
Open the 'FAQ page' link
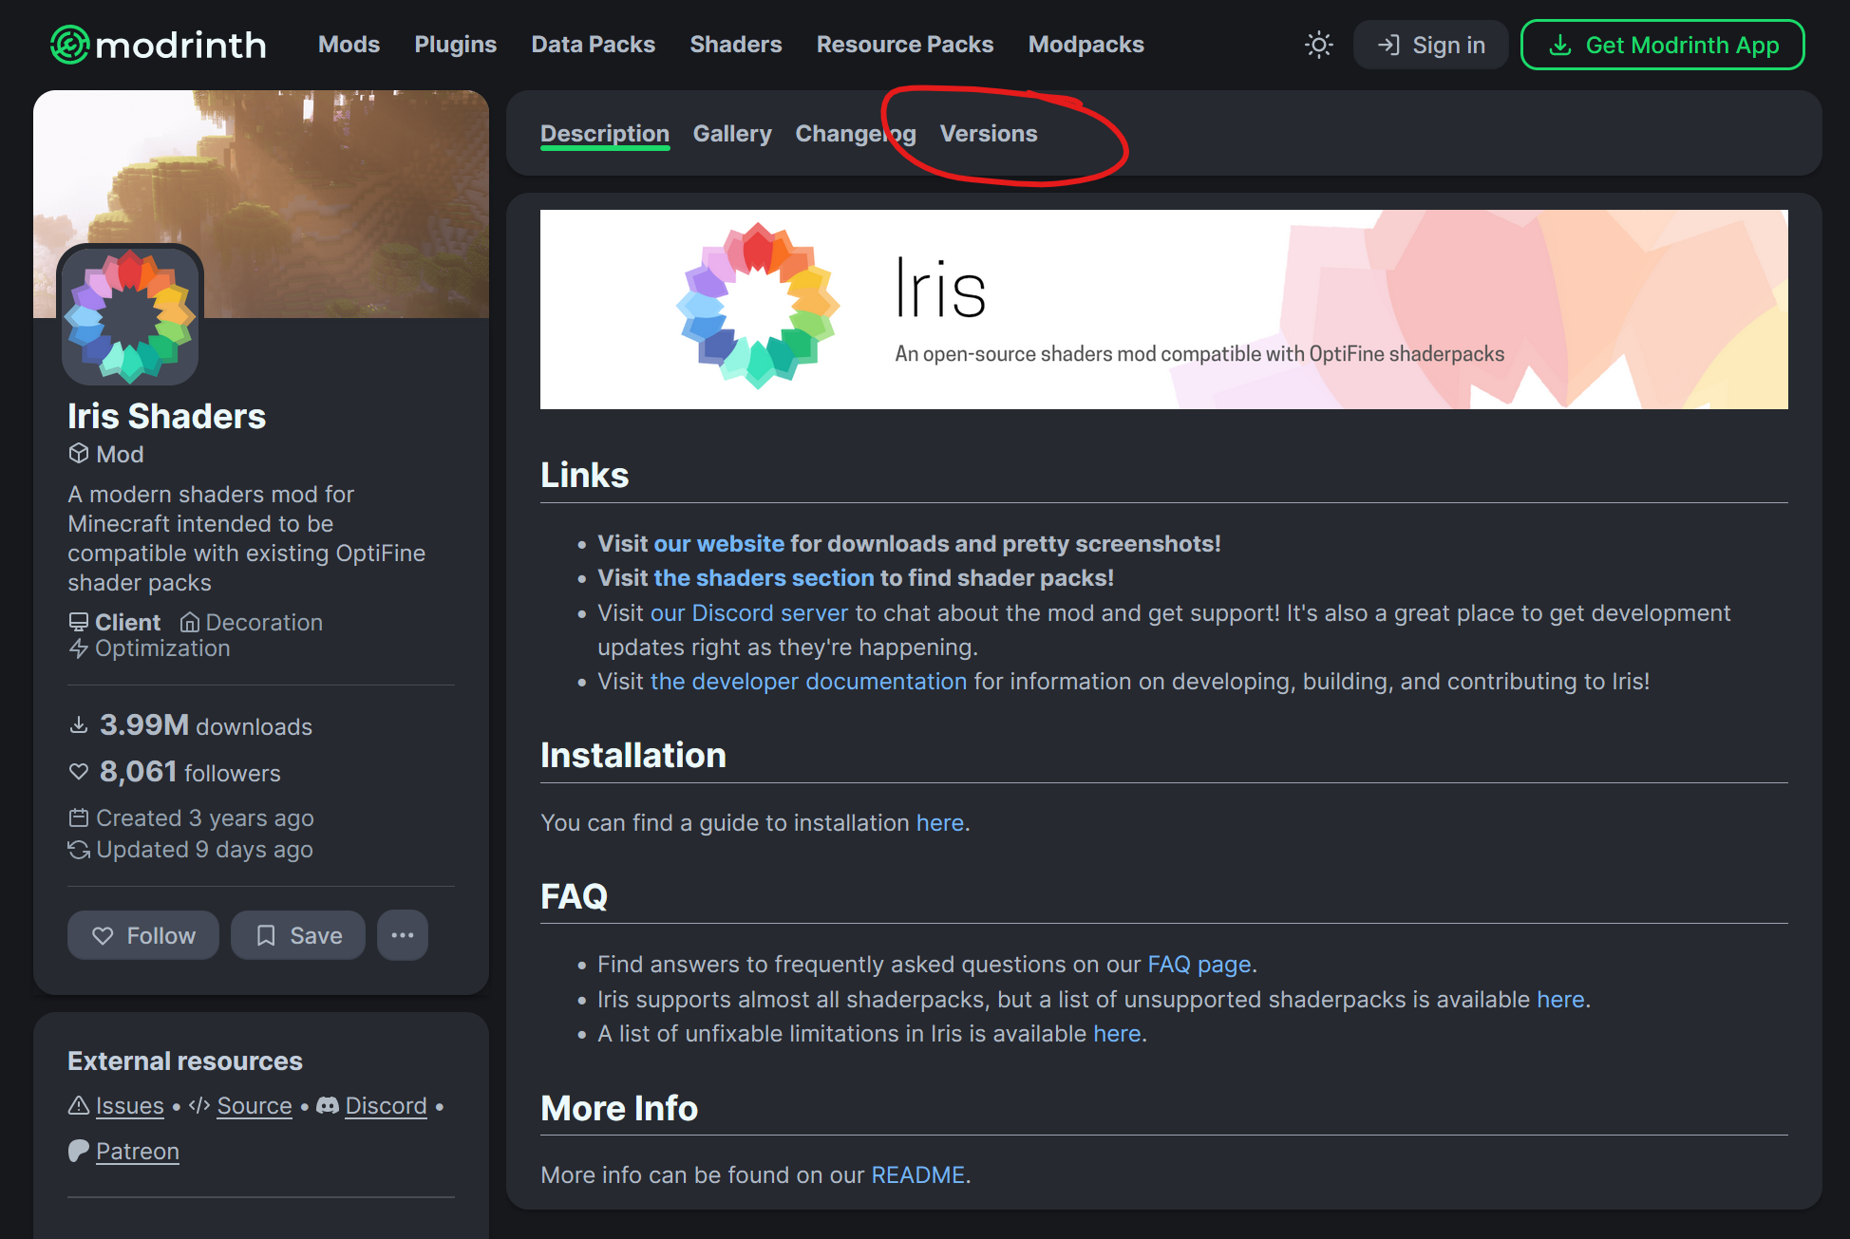tap(1199, 965)
